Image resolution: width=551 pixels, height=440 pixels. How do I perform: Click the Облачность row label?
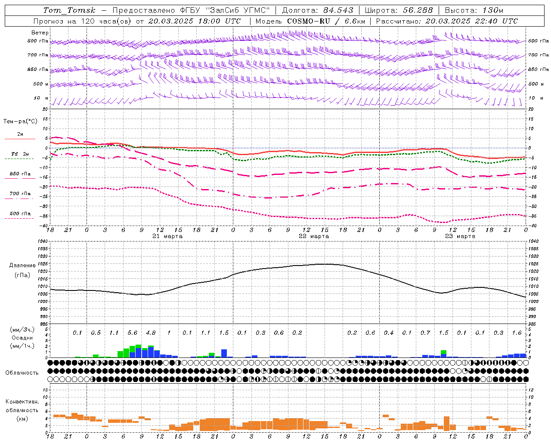[22, 373]
